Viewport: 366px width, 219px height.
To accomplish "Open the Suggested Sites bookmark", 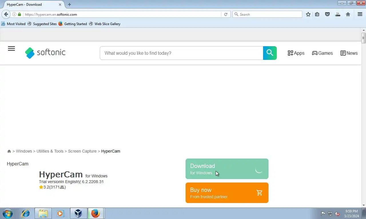I will tap(42, 24).
